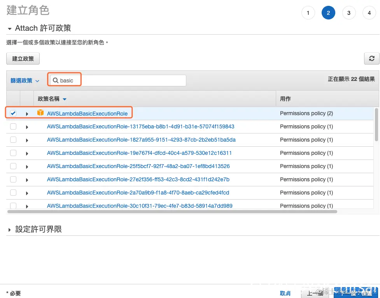This screenshot has height=298, width=380.
Task: Click the magnifier icon in the search box
Action: point(56,80)
